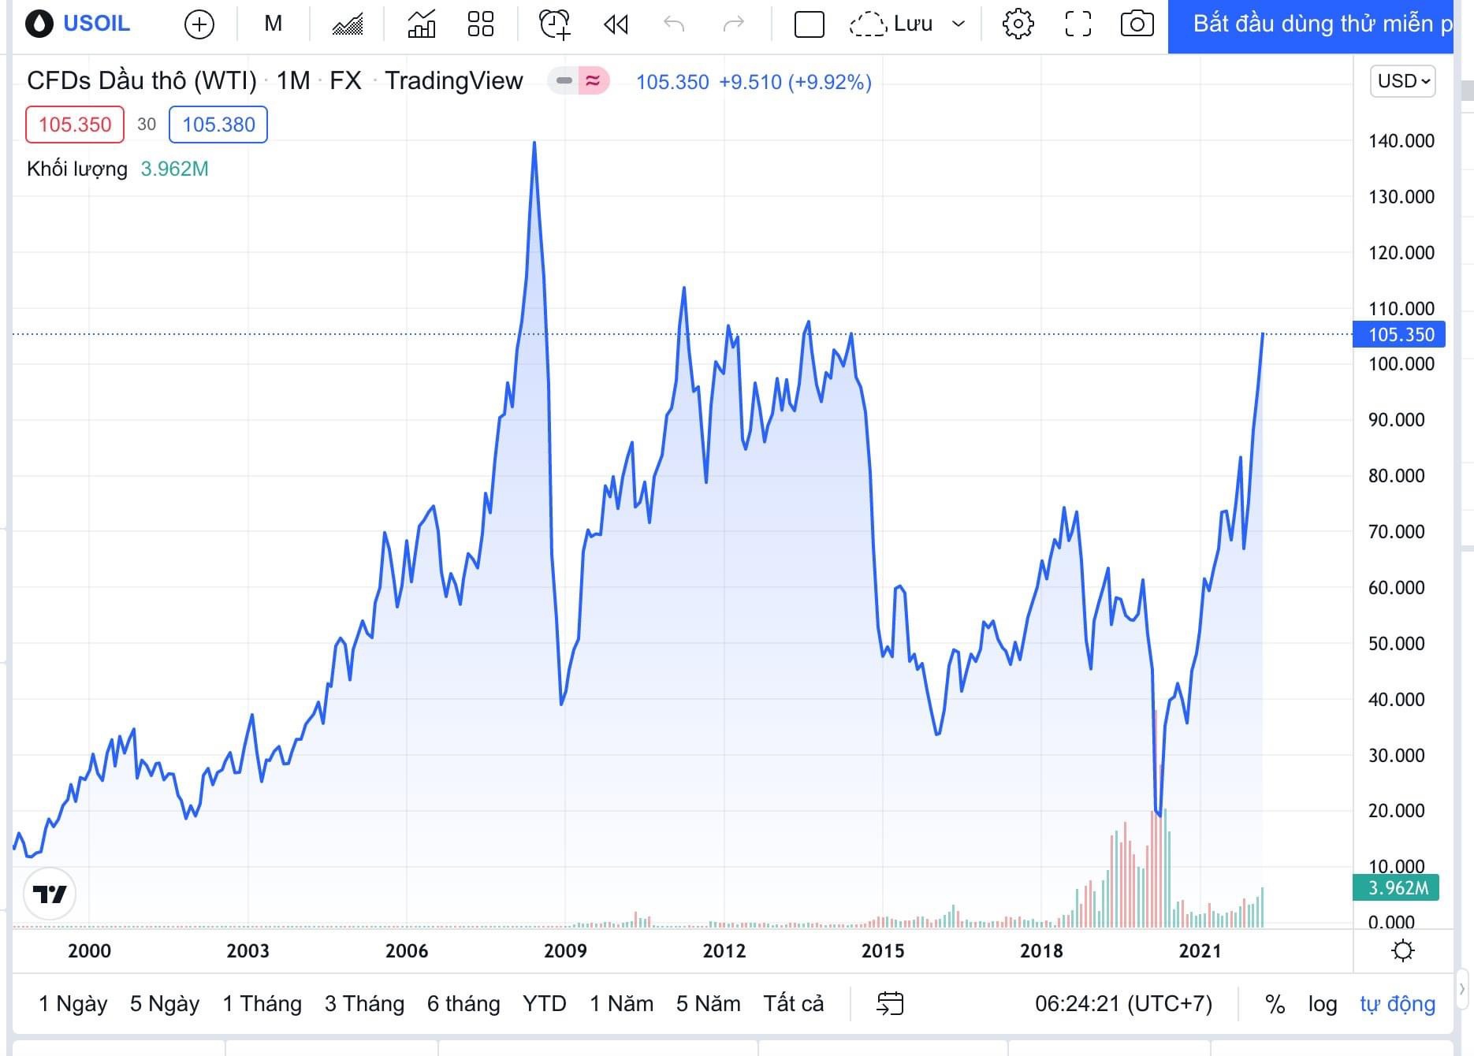Click Bắt đầu dùng thử miễn phí
Image resolution: width=1474 pixels, height=1056 pixels.
coord(1311,26)
